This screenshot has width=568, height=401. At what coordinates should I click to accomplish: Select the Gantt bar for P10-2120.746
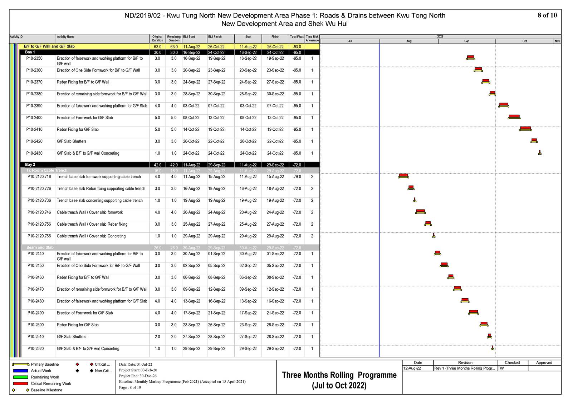point(421,212)
